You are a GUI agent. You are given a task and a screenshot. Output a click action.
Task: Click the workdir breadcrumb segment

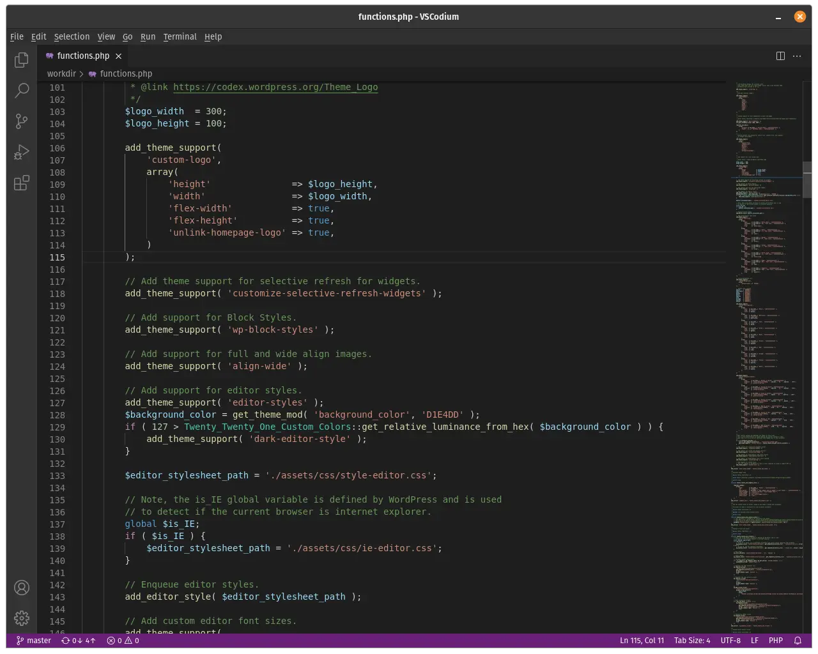(x=61, y=74)
